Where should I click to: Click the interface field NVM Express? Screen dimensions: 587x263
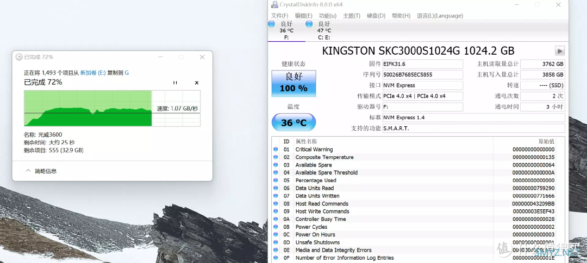click(x=422, y=86)
